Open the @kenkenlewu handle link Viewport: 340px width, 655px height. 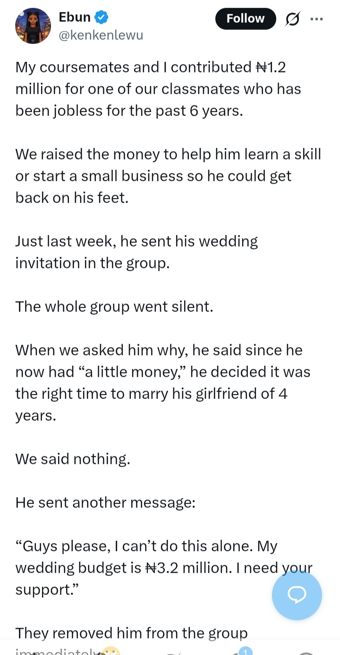pyautogui.click(x=101, y=35)
